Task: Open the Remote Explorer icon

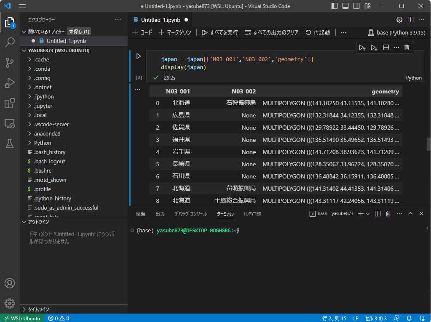Action: click(x=10, y=123)
